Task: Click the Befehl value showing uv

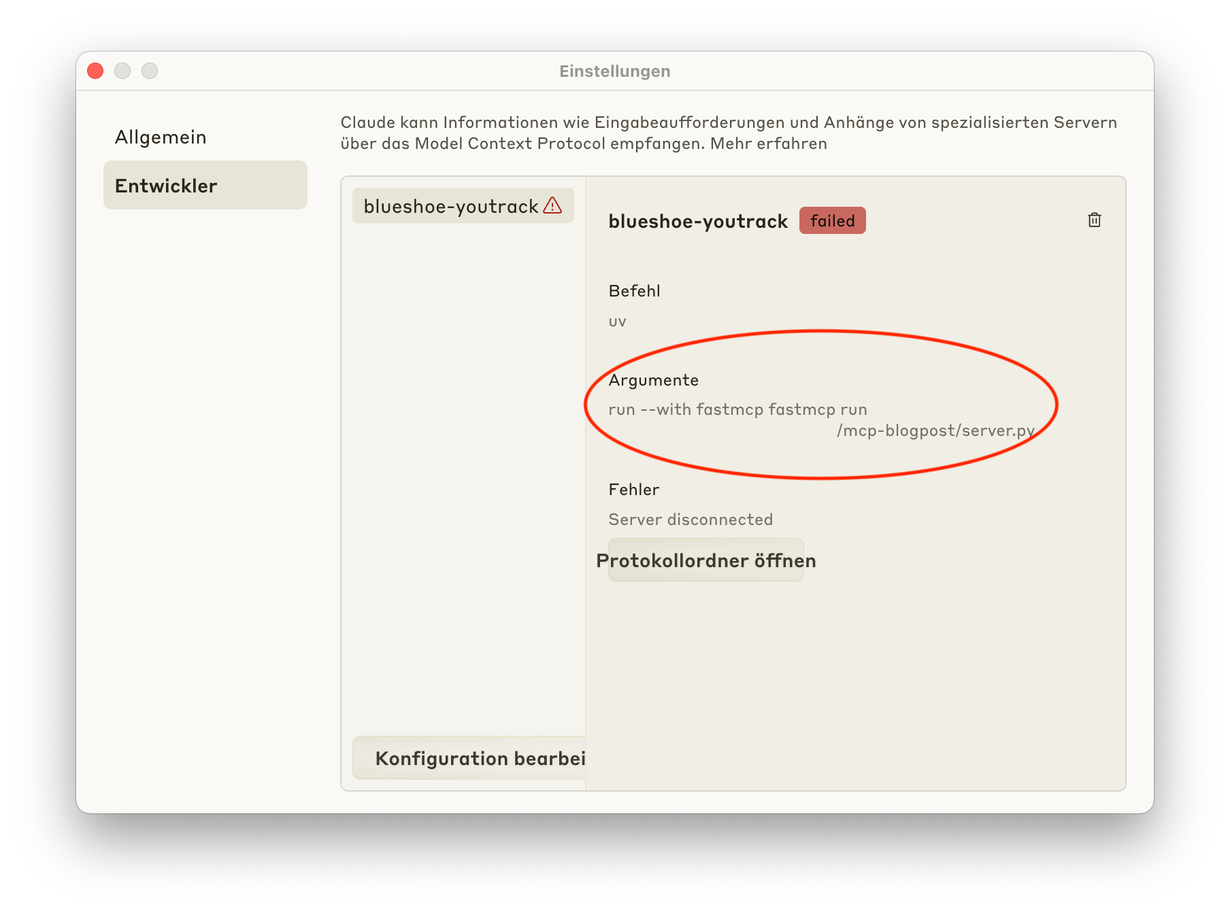Action: pyautogui.click(x=618, y=321)
